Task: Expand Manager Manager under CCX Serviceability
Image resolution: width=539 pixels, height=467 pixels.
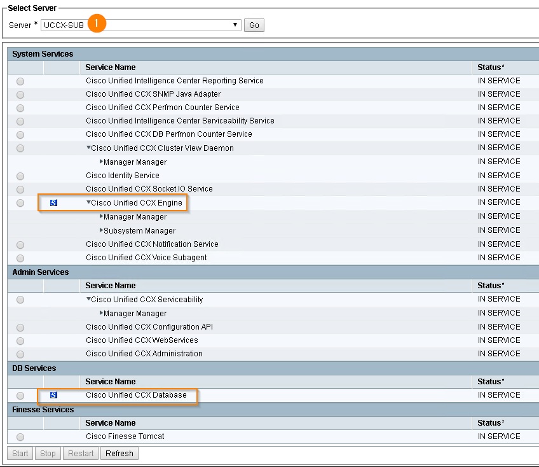Action: [x=102, y=313]
